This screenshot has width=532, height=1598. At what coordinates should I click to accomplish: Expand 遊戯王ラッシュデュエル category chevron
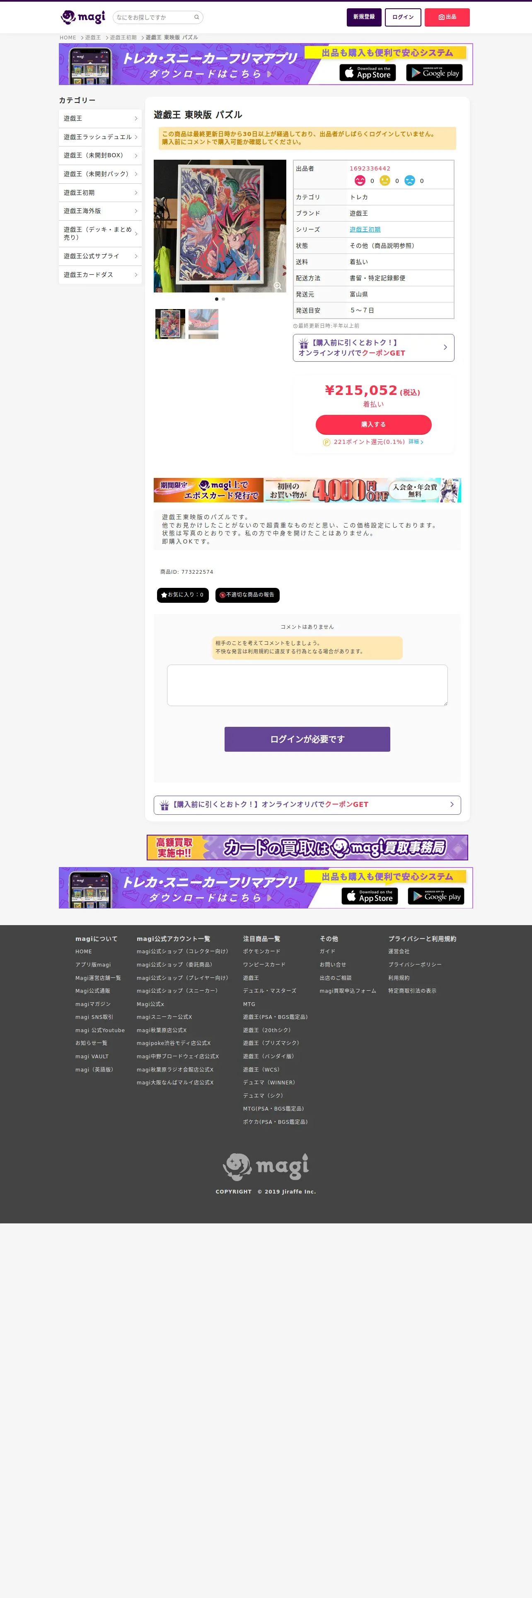pyautogui.click(x=135, y=137)
